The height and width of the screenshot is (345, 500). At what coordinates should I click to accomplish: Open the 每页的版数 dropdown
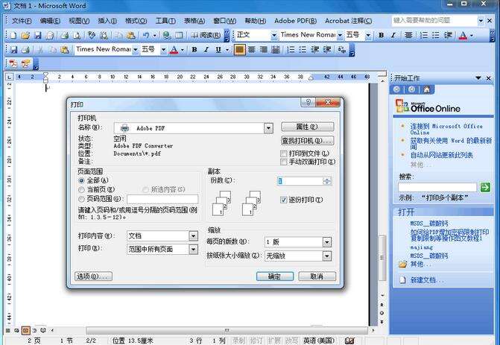[x=327, y=242]
